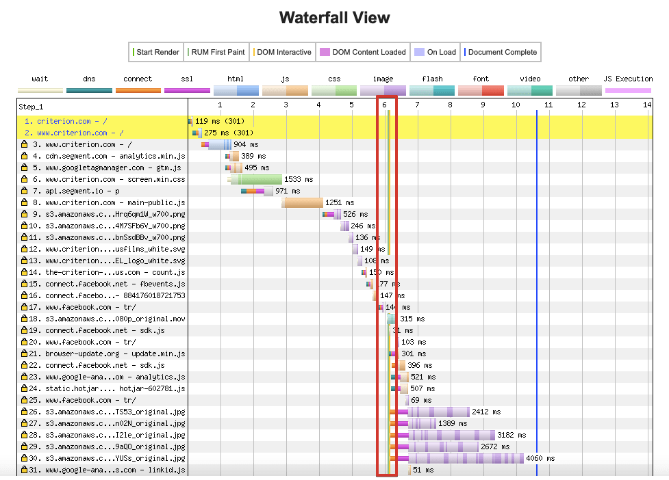Select the row 16 884176018721753 request
The height and width of the screenshot is (480, 669).
click(115, 295)
